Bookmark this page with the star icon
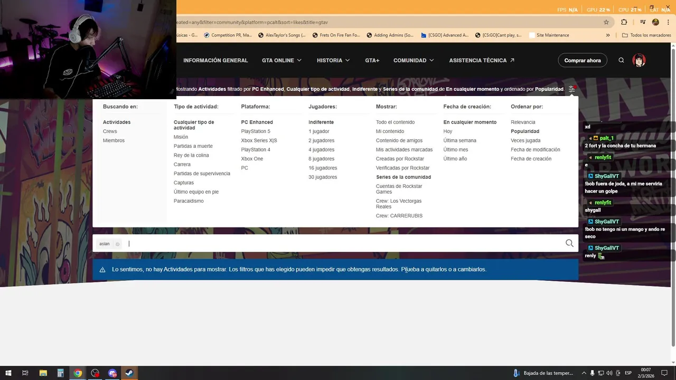676x380 pixels. pos(606,22)
